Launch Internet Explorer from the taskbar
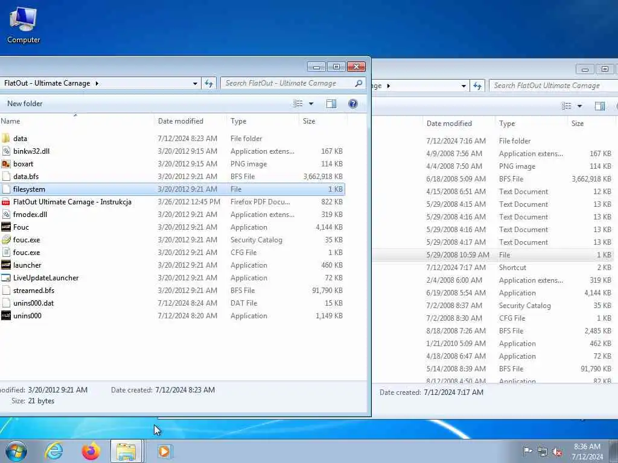 tap(54, 451)
